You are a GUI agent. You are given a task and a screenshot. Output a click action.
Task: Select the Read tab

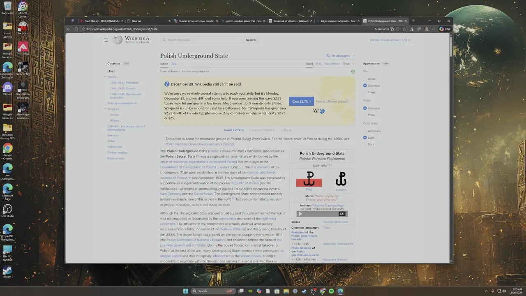[309, 64]
